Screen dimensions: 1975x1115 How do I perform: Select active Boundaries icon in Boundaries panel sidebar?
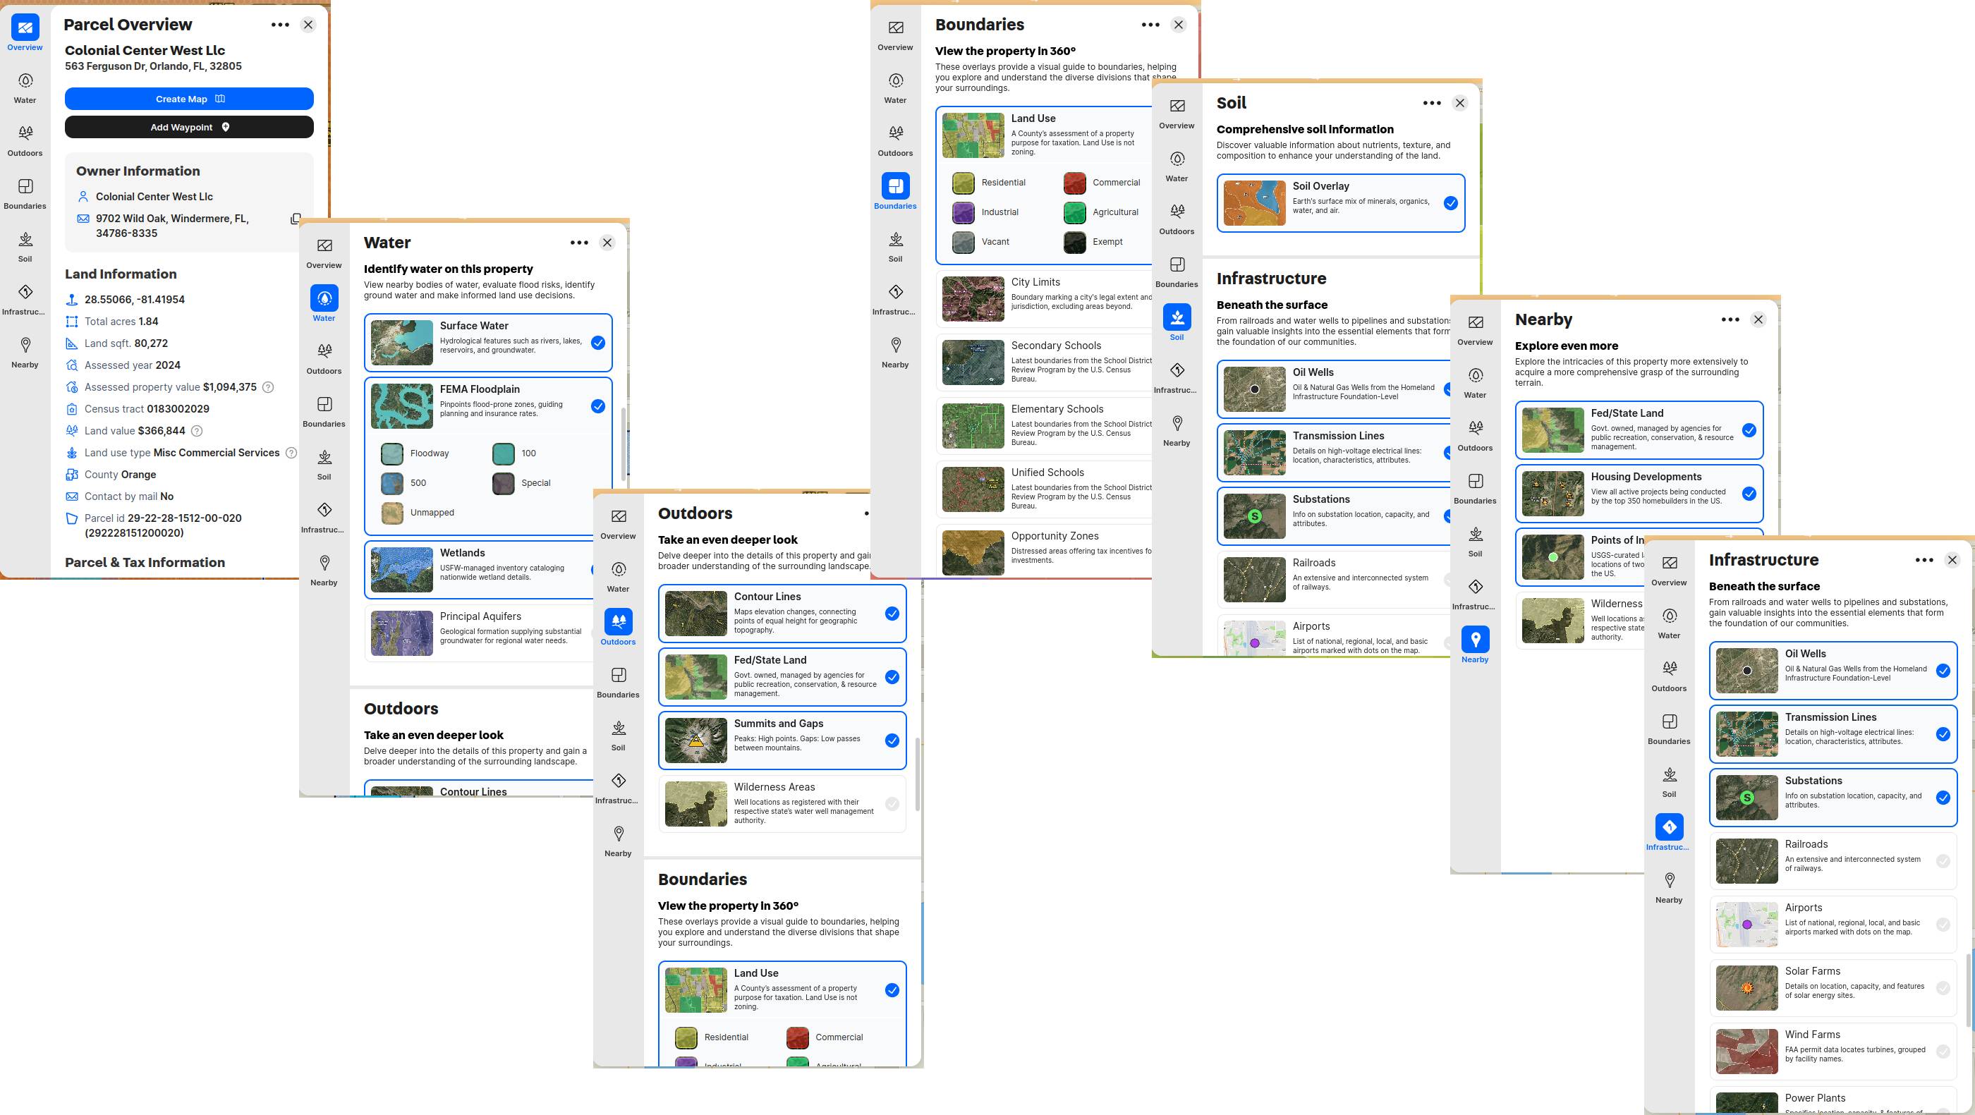click(x=896, y=186)
